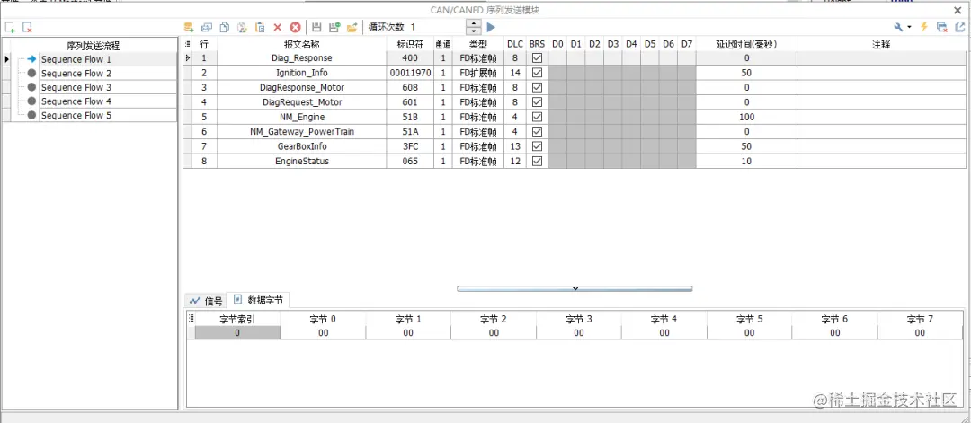Viewport: 971px width, 423px height.
Task: Save the sequence configuration
Action: pyautogui.click(x=316, y=27)
